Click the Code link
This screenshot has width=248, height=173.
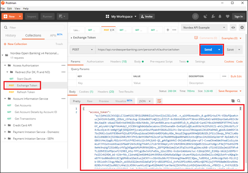pyautogui.click(x=240, y=62)
